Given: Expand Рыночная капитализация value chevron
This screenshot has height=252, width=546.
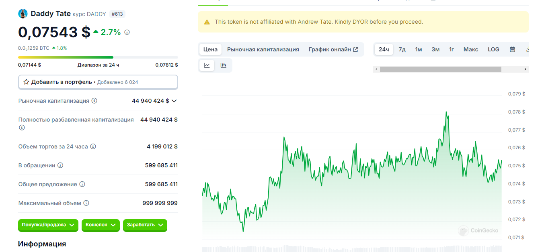Looking at the screenshot, I should (x=174, y=101).
